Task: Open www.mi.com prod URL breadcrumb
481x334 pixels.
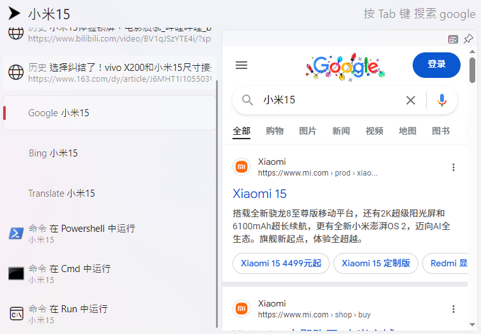Action: pos(317,173)
